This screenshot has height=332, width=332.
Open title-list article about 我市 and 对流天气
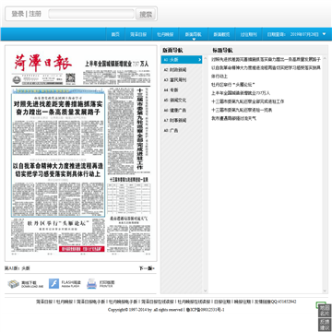pyautogui.click(x=233, y=118)
